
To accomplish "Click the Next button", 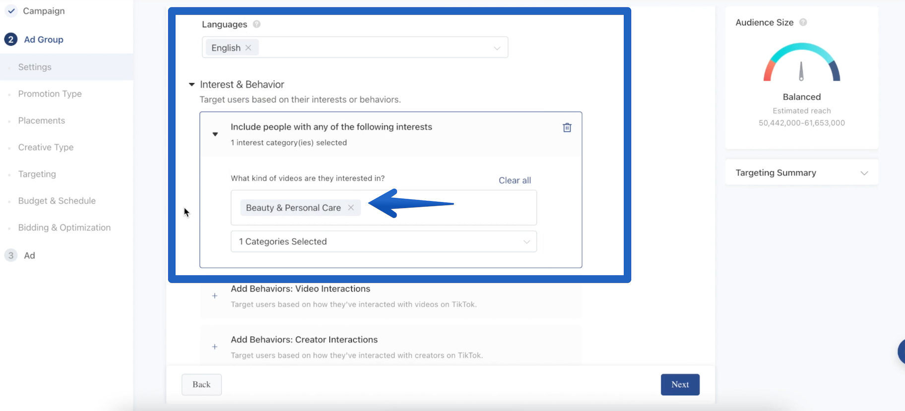I will 680,385.
